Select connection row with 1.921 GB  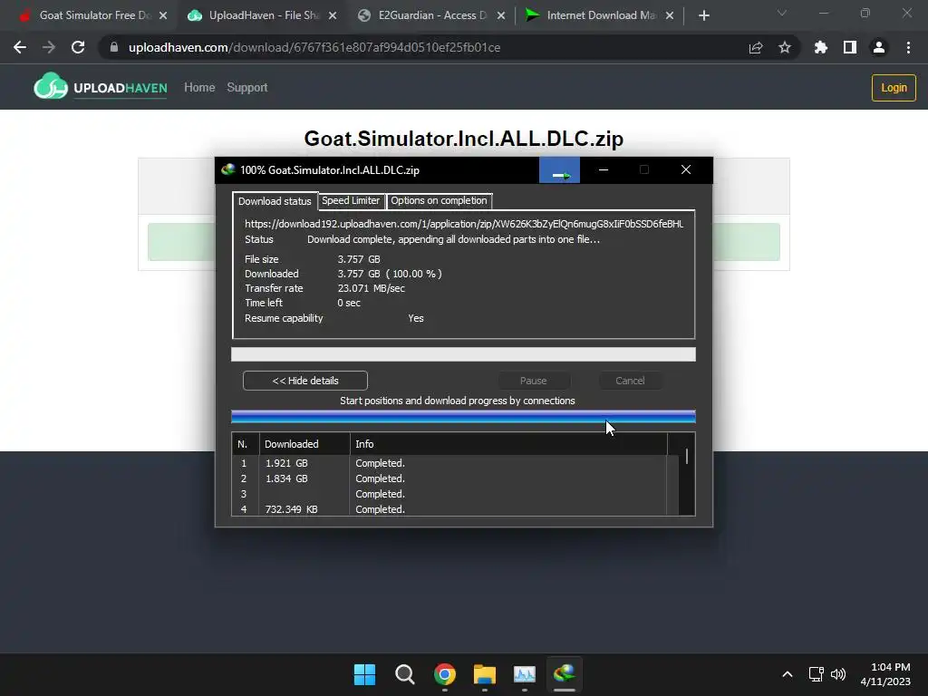(x=455, y=463)
